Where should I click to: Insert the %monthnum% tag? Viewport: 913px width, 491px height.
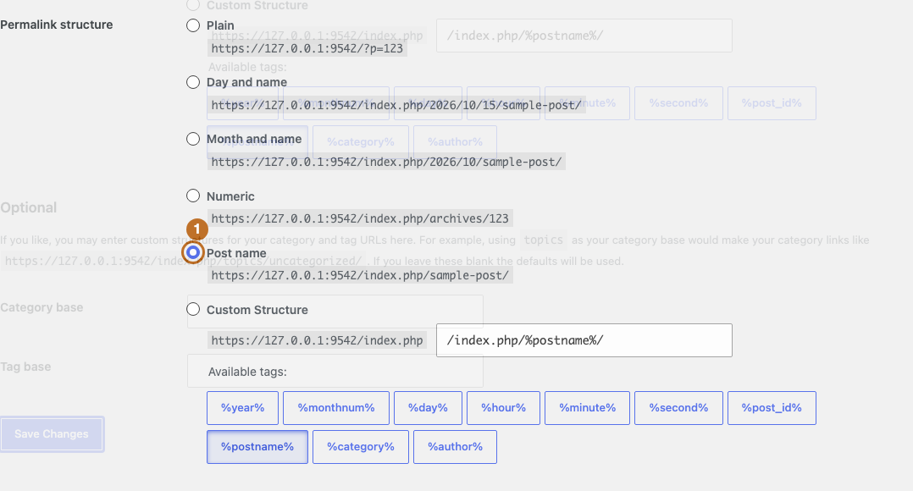[336, 408]
